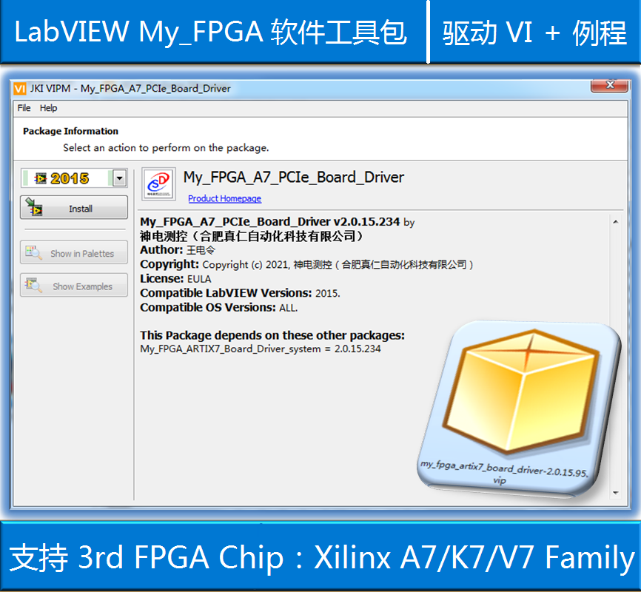Click the Show Examples button
The height and width of the screenshot is (592, 641).
73,285
